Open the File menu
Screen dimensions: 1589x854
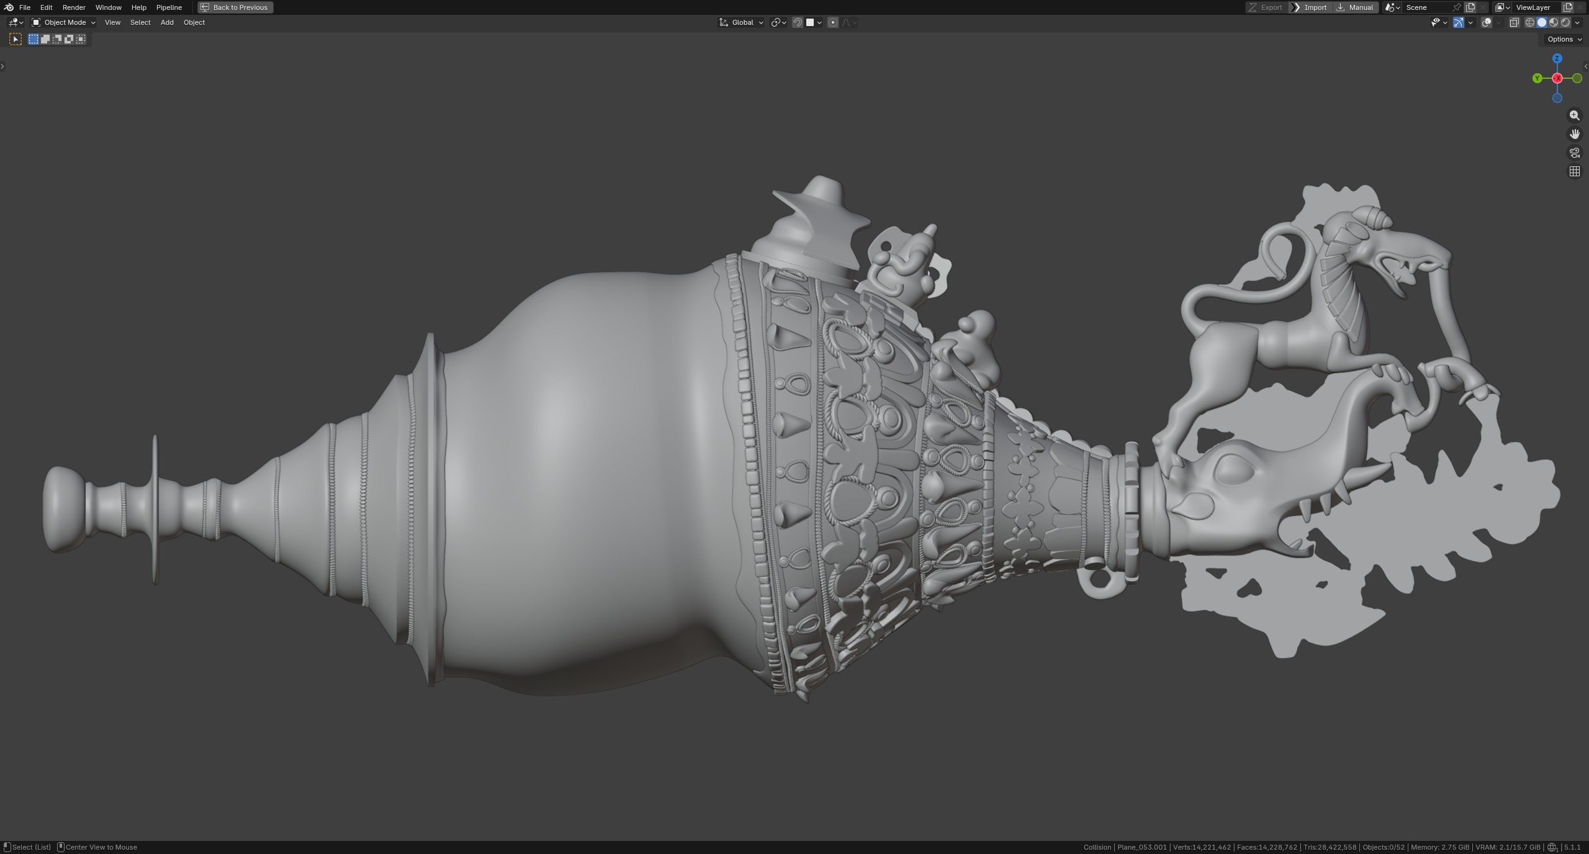[x=25, y=7]
